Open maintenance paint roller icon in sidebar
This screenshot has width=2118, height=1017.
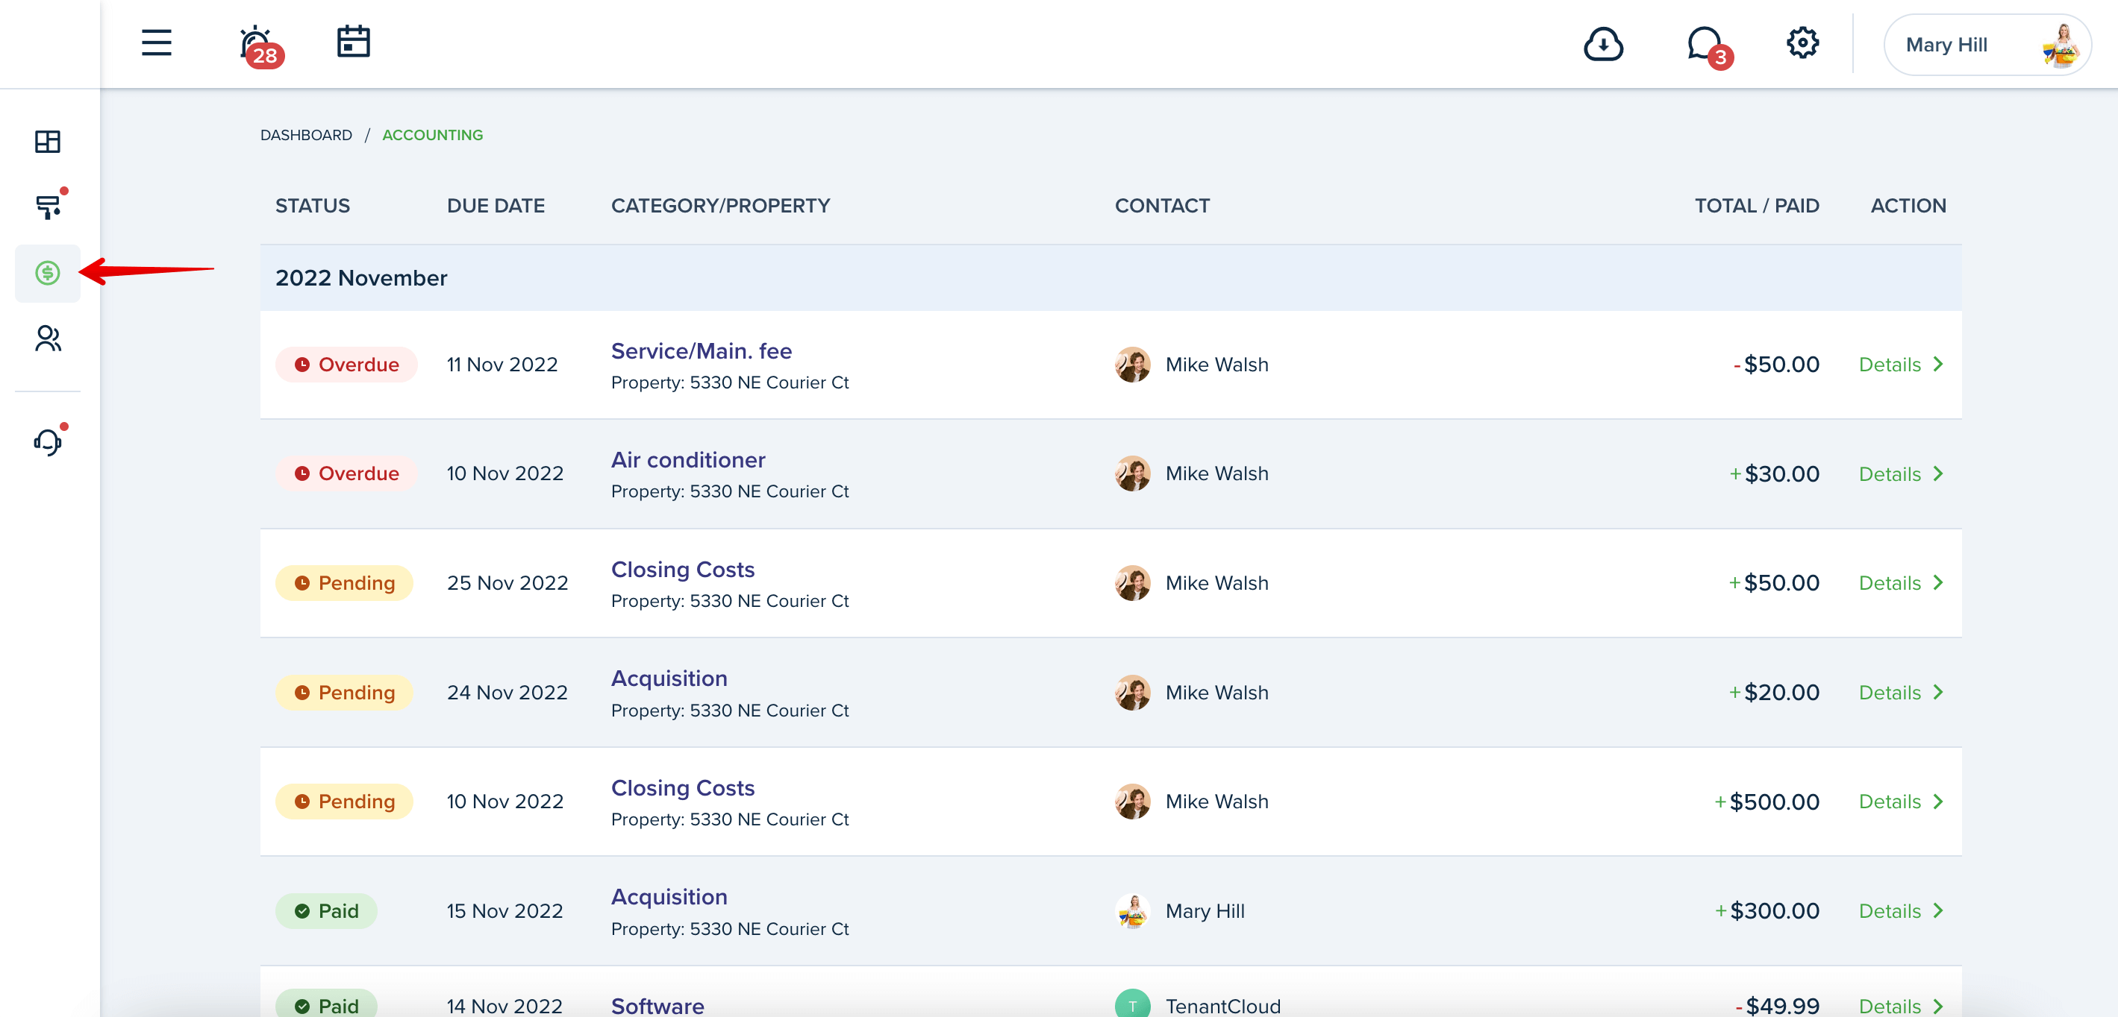[x=49, y=205]
